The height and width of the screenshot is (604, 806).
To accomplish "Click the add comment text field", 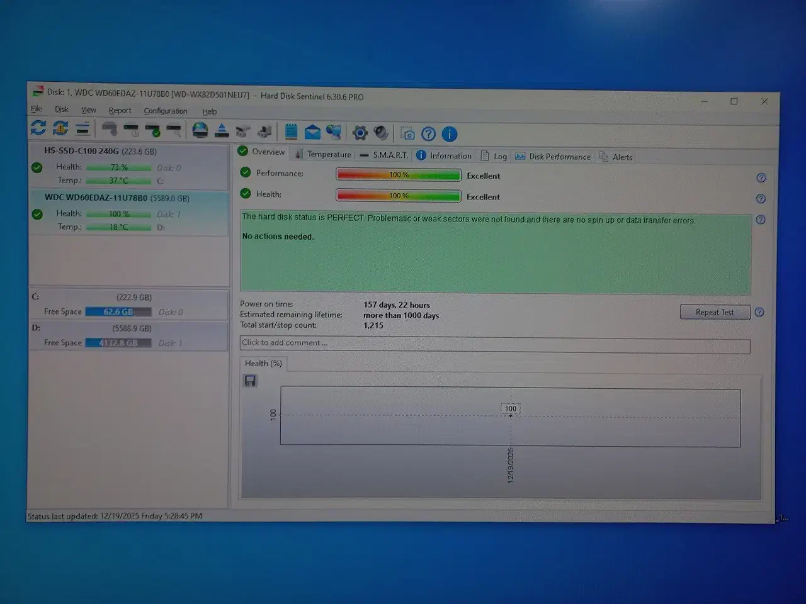I will pos(494,344).
